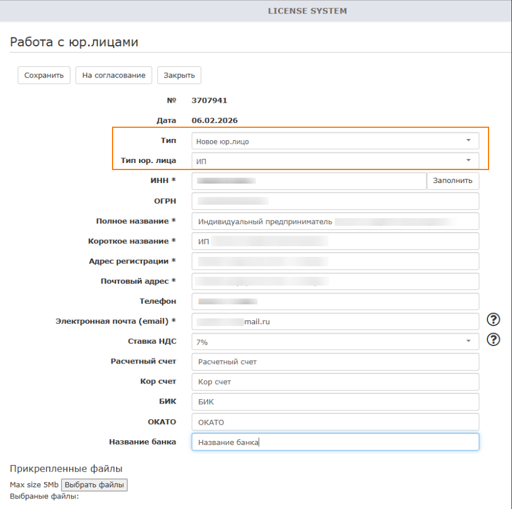
Task: Click the Выбрать файлы button
Action: click(x=94, y=485)
